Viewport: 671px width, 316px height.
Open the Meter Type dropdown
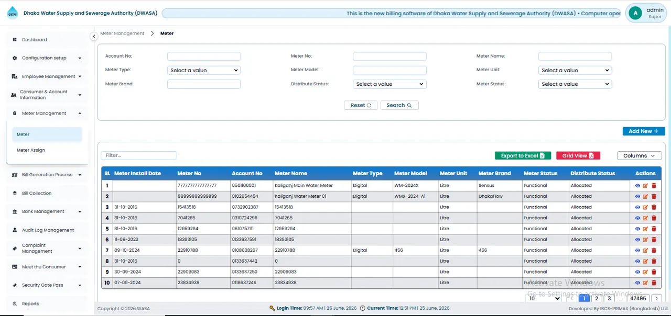(x=203, y=70)
